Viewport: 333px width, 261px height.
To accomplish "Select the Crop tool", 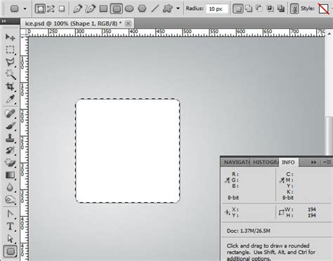I will (10, 87).
